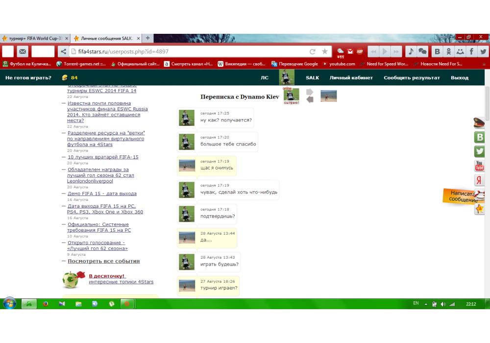Click the mail envelope icon in the browser toolbar

23,51
